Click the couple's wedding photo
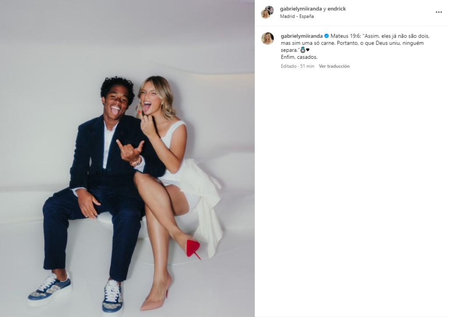449x317 pixels. pyautogui.click(x=127, y=158)
